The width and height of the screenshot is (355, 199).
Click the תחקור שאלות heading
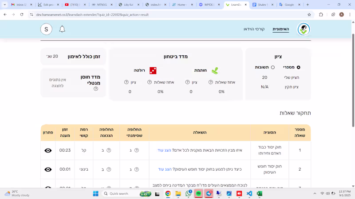pos(295,113)
